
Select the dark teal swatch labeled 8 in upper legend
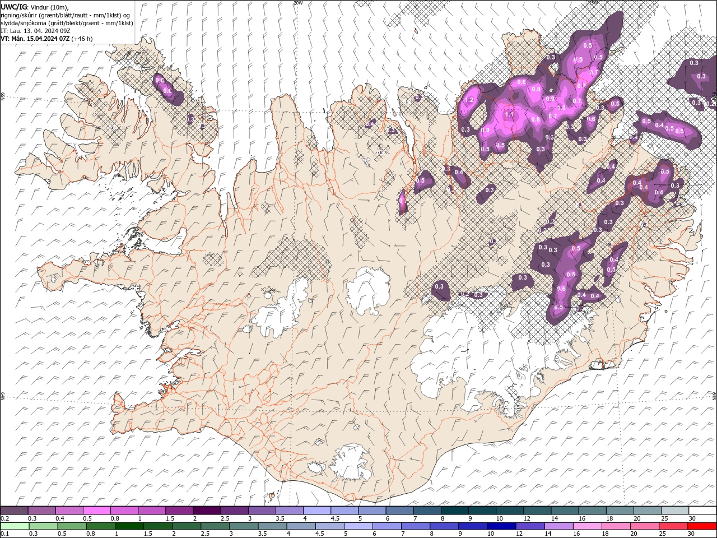click(x=454, y=510)
